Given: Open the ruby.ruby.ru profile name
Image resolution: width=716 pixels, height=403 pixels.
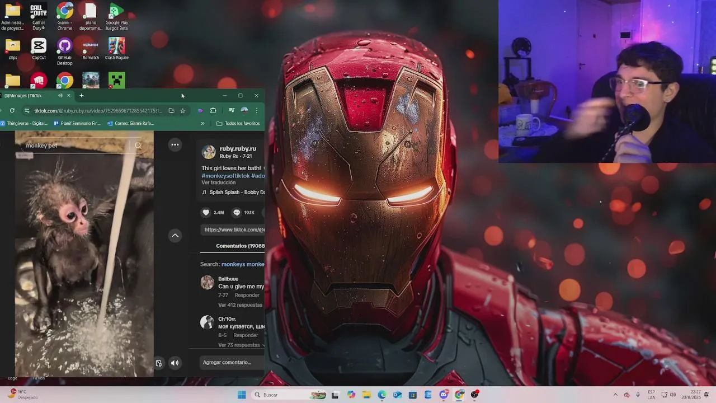Looking at the screenshot, I should (238, 148).
